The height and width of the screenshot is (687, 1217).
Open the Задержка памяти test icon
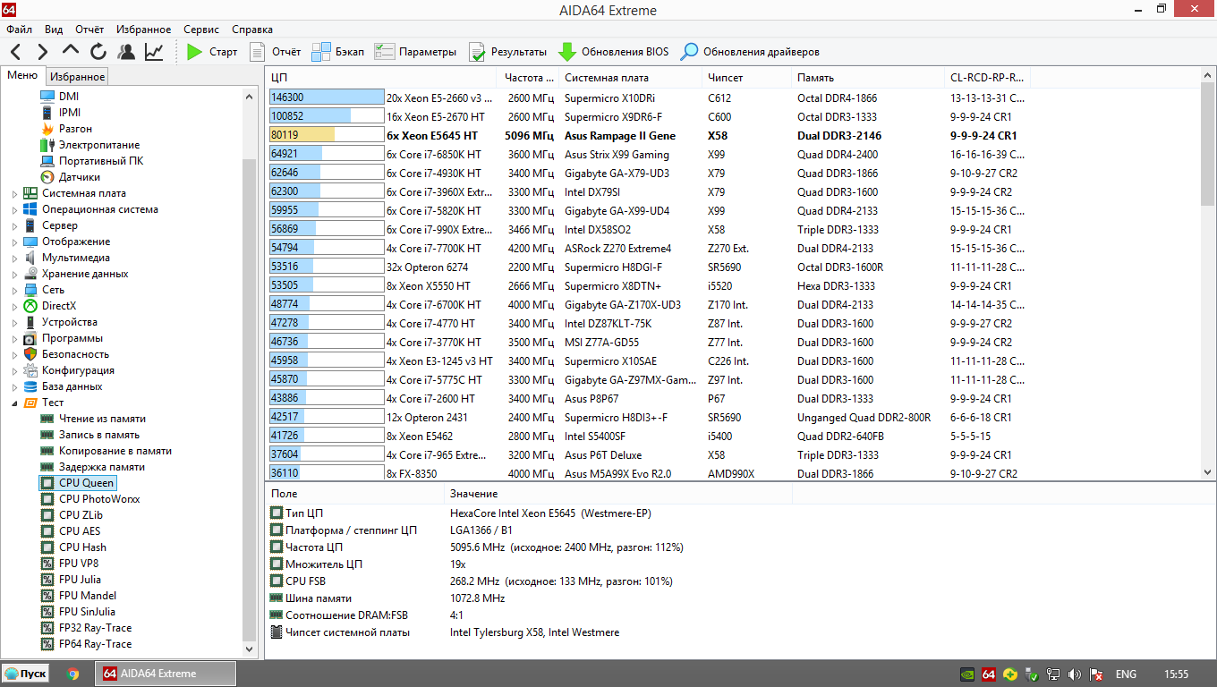47,467
